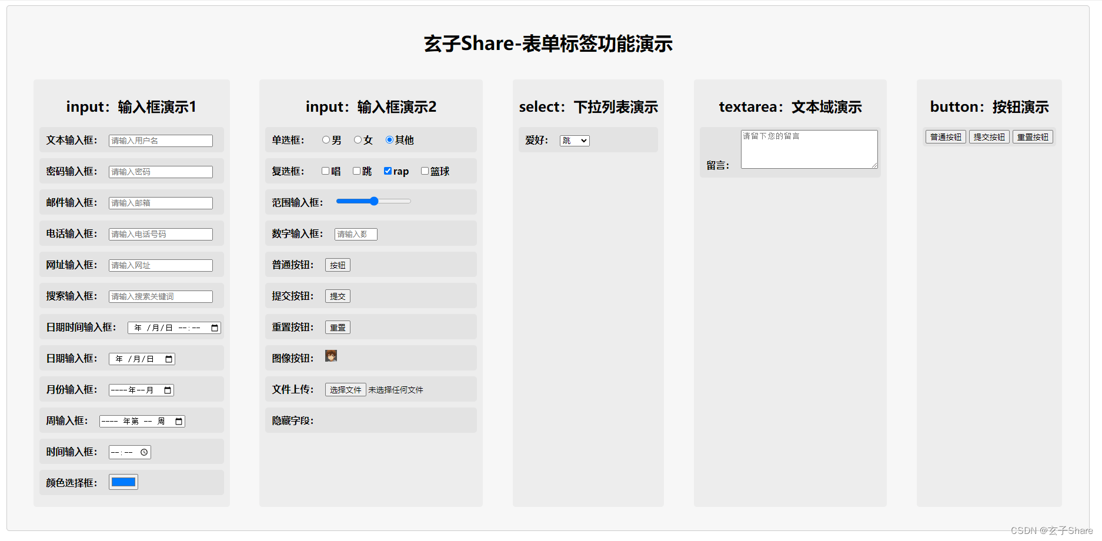Open the blue color picker swatch
1102x541 pixels.
click(x=123, y=482)
